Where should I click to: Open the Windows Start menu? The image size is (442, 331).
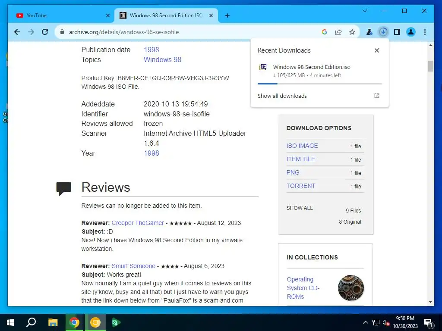[10, 322]
